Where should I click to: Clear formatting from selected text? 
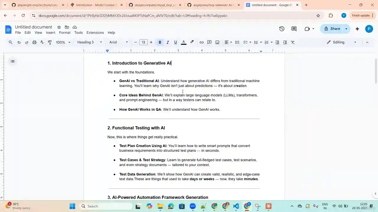pos(293,42)
